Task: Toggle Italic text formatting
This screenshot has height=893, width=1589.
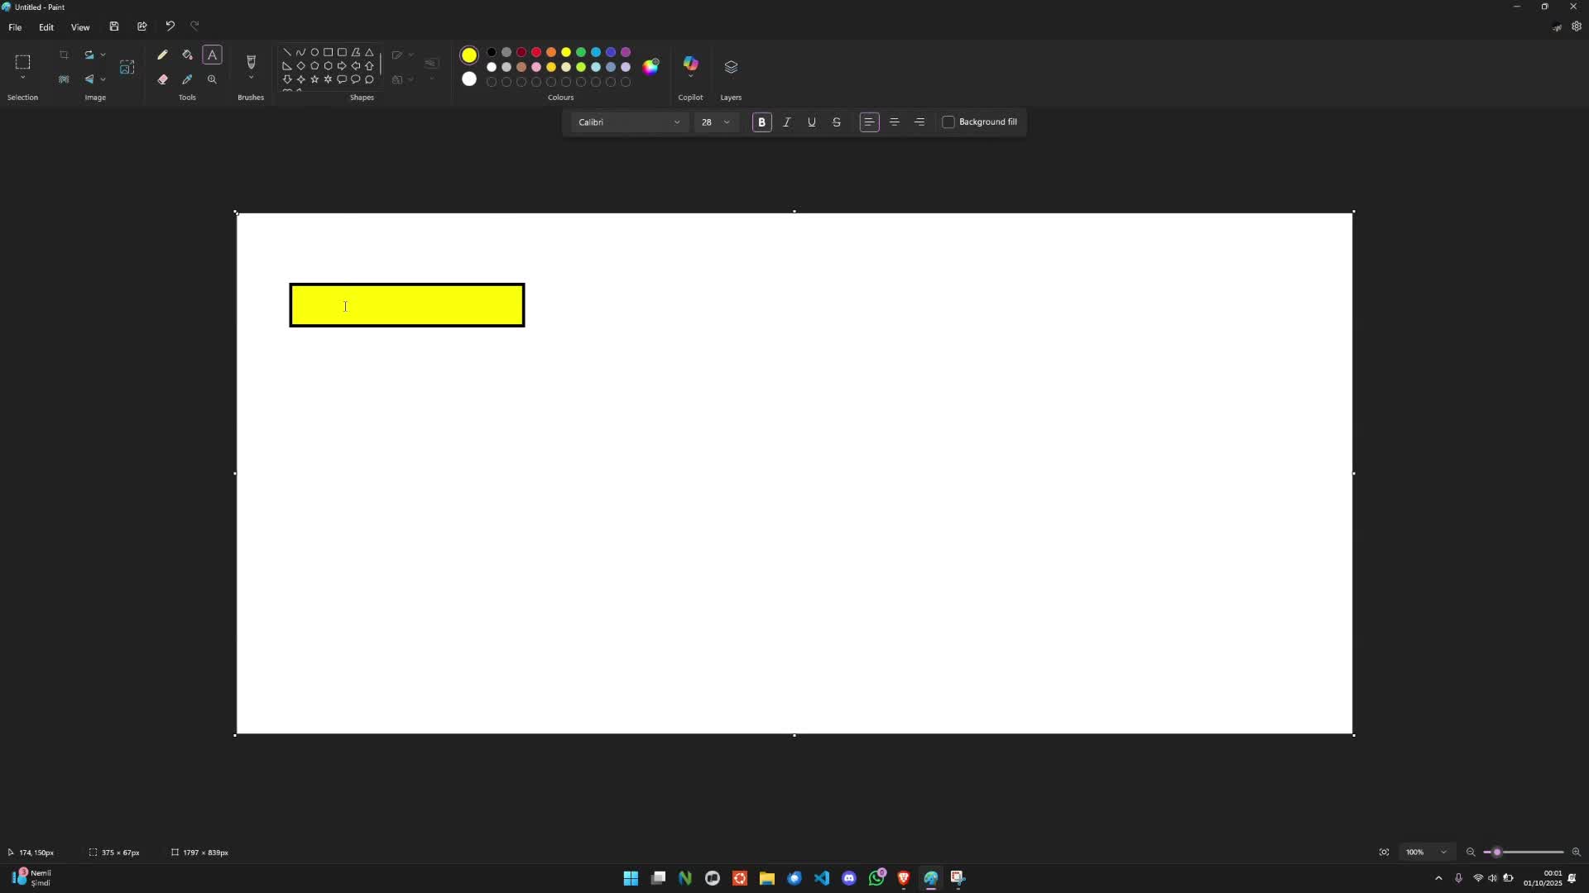Action: (x=786, y=122)
